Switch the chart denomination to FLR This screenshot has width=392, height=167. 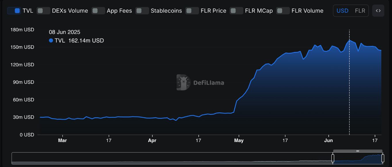[360, 11]
